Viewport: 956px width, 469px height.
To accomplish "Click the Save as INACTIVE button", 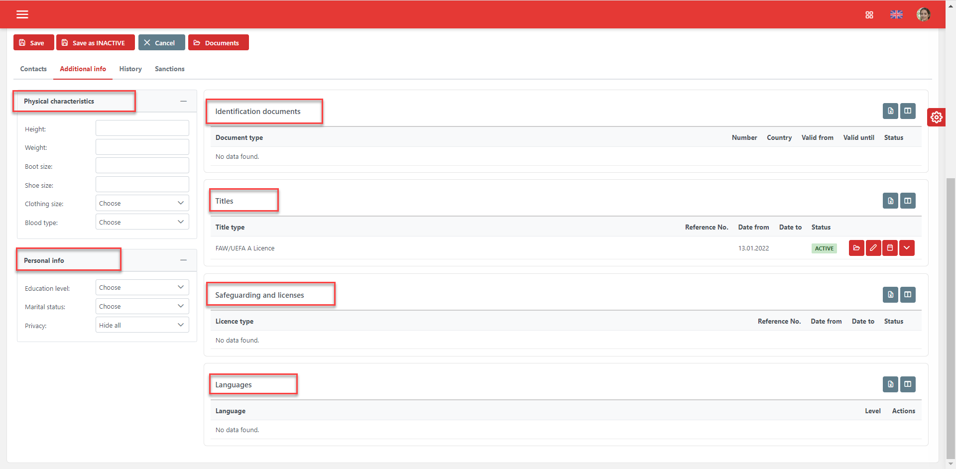I will click(95, 43).
